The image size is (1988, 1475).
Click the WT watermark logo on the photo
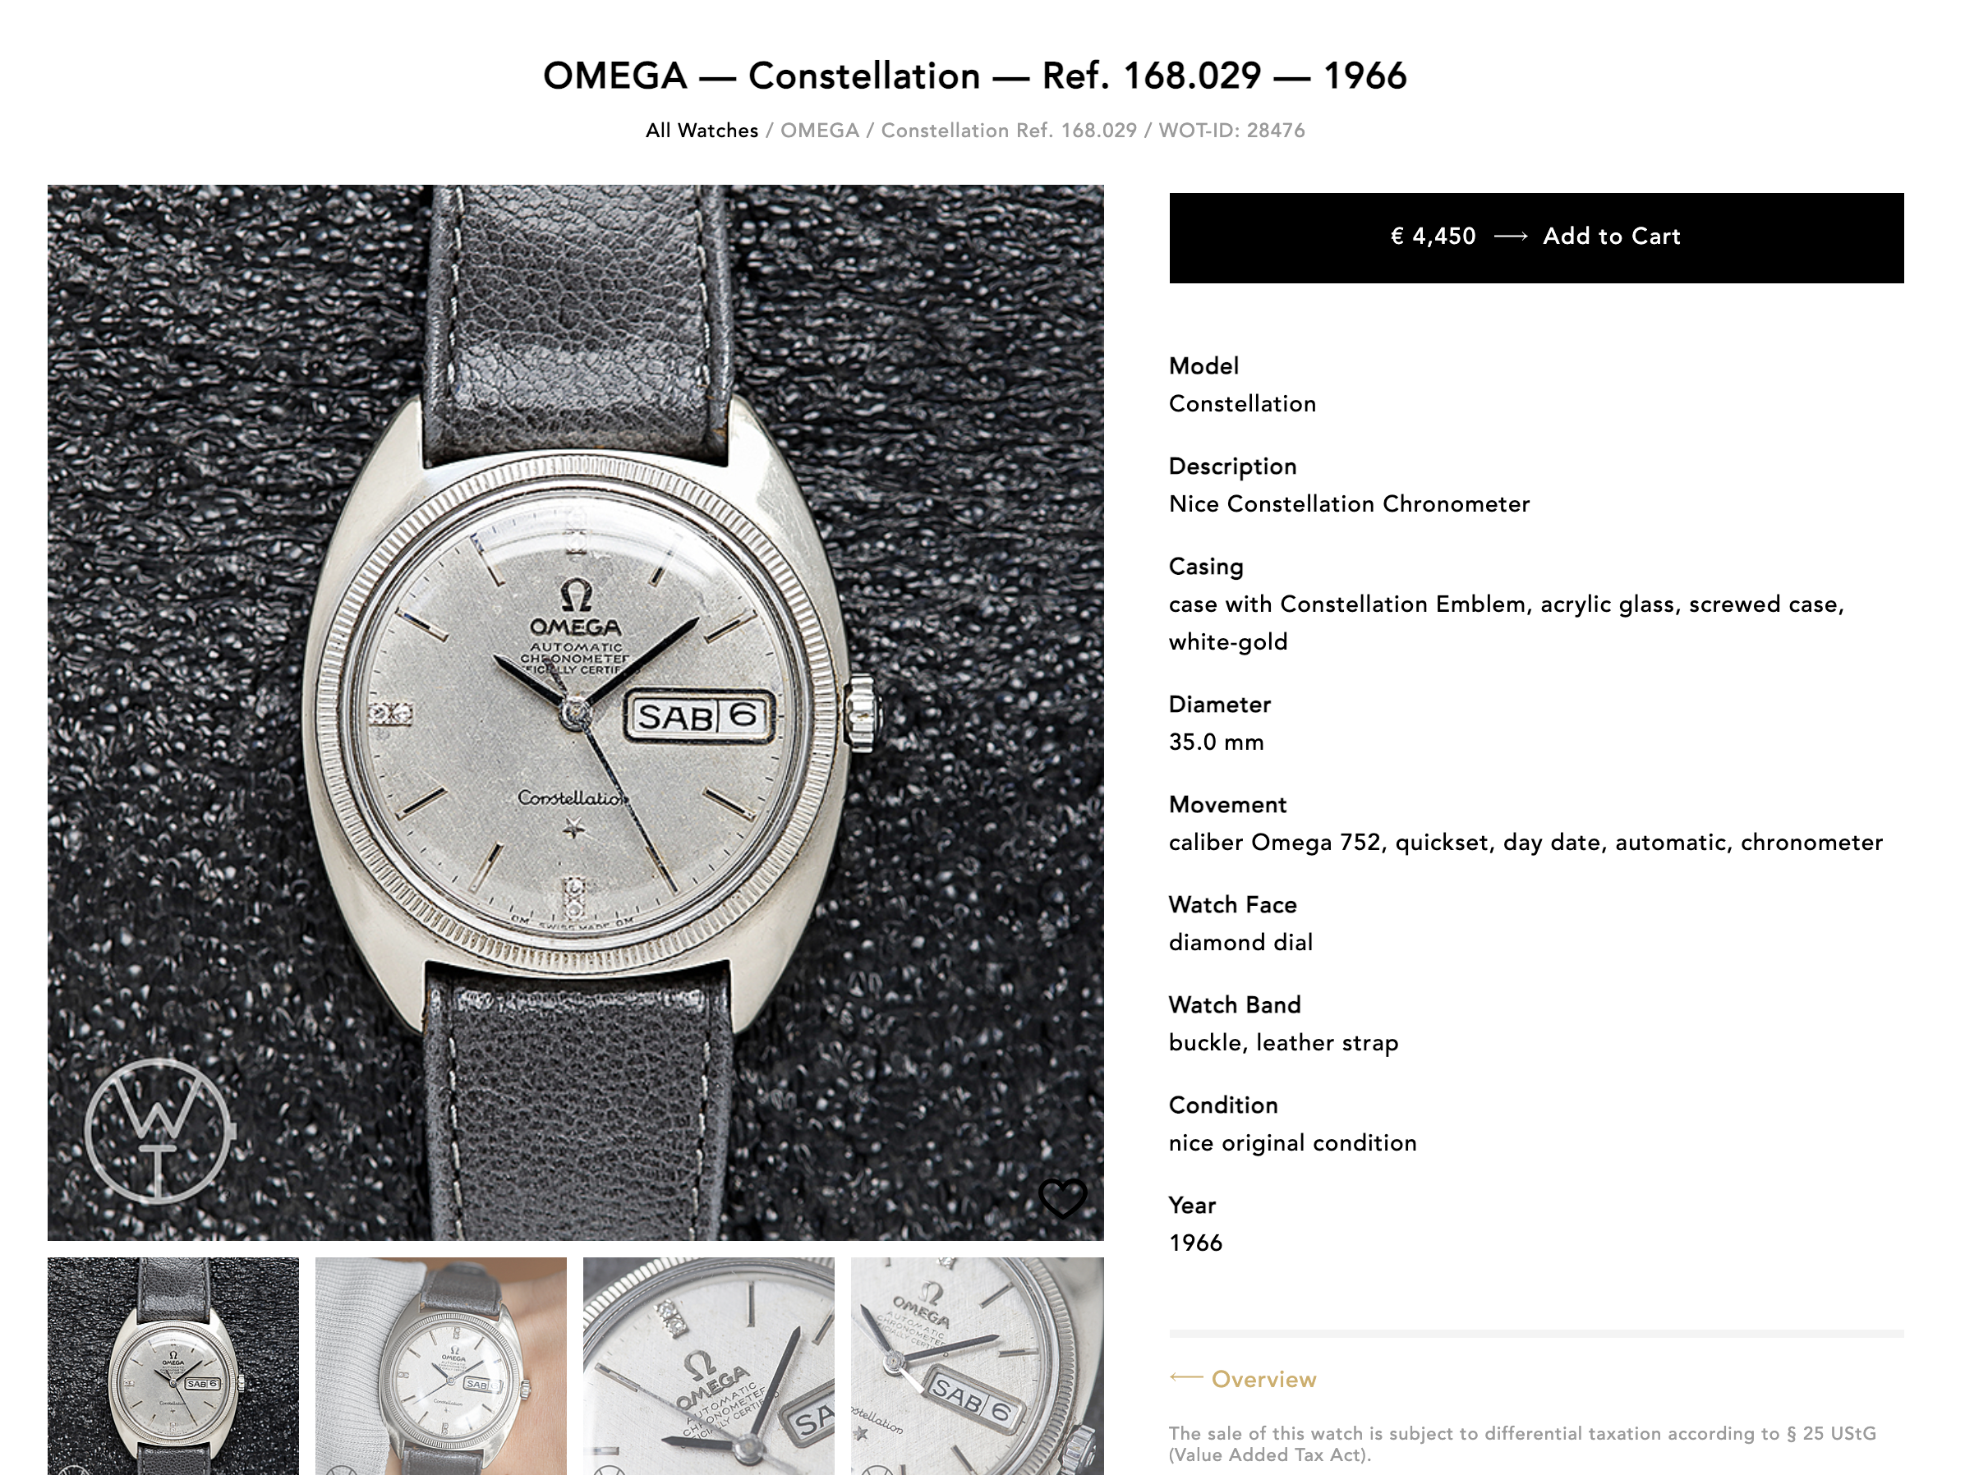pyautogui.click(x=159, y=1131)
